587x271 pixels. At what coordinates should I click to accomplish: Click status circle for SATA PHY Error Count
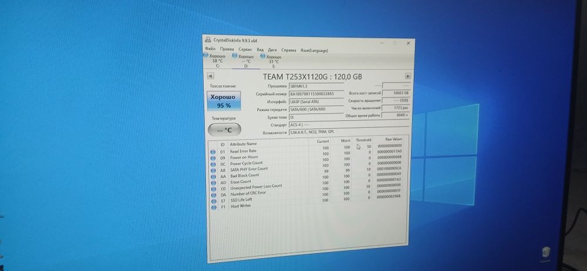pyautogui.click(x=213, y=170)
